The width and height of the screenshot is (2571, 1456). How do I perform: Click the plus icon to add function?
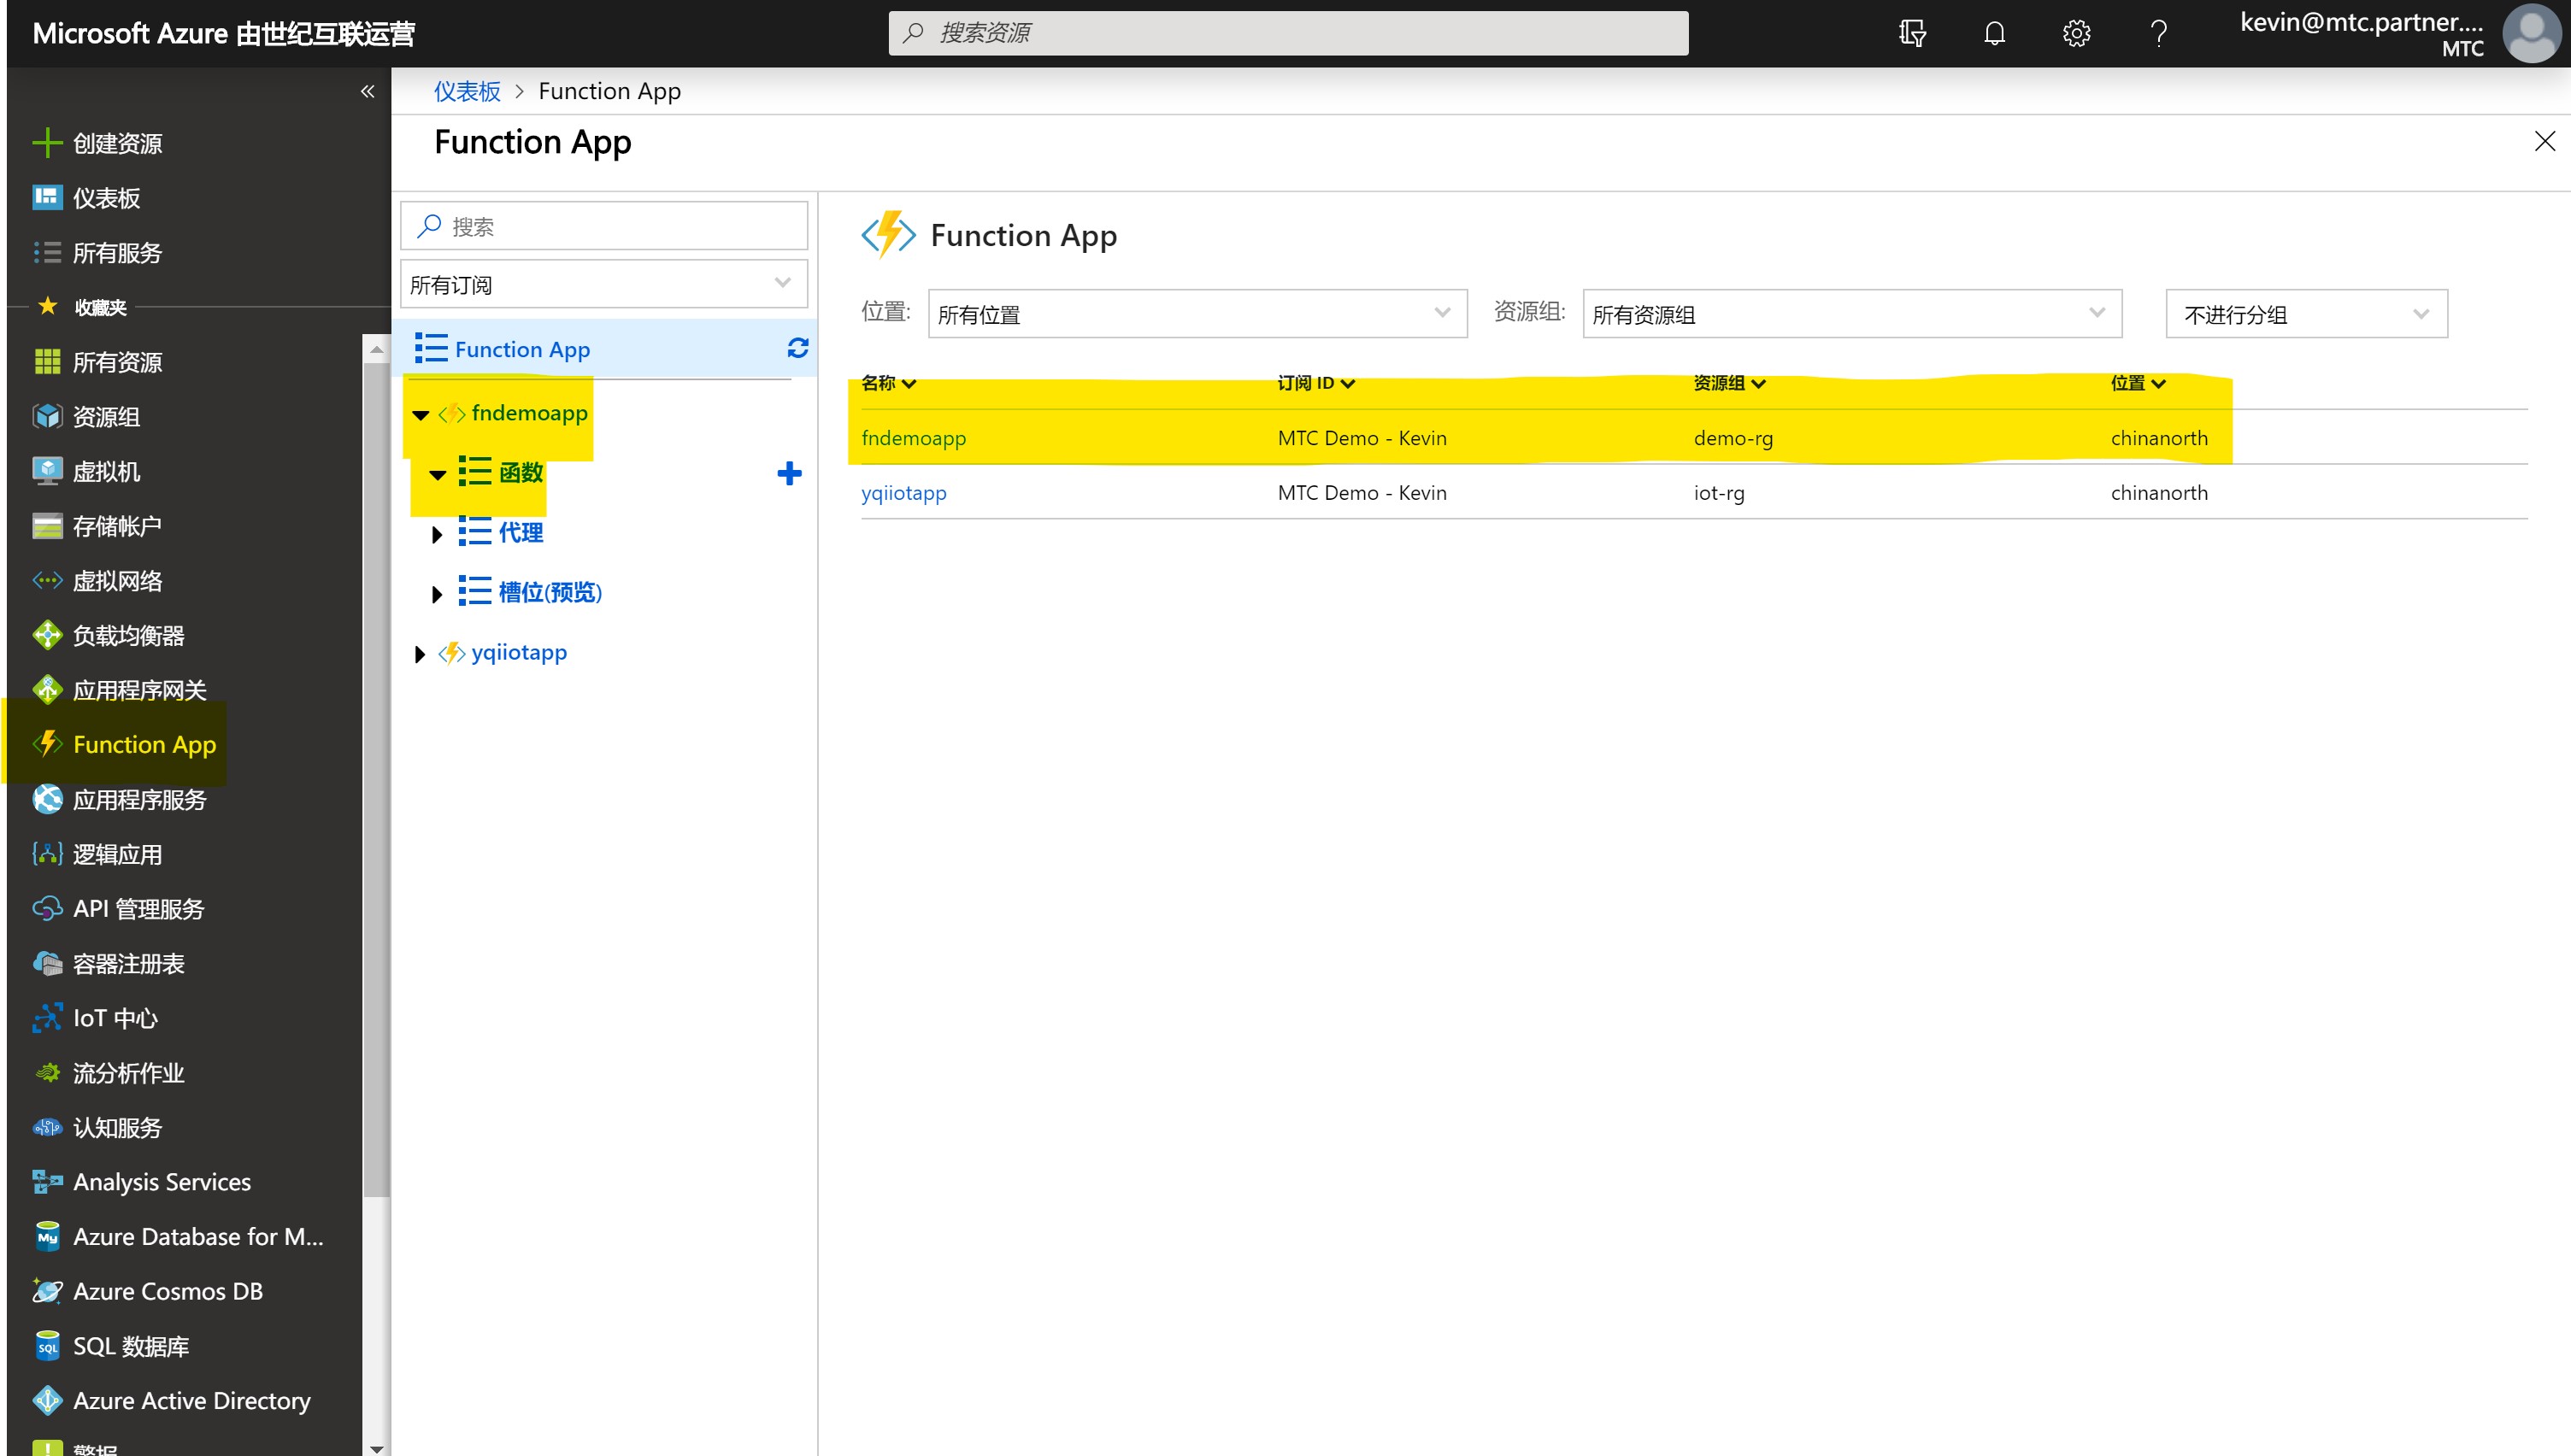[x=789, y=473]
